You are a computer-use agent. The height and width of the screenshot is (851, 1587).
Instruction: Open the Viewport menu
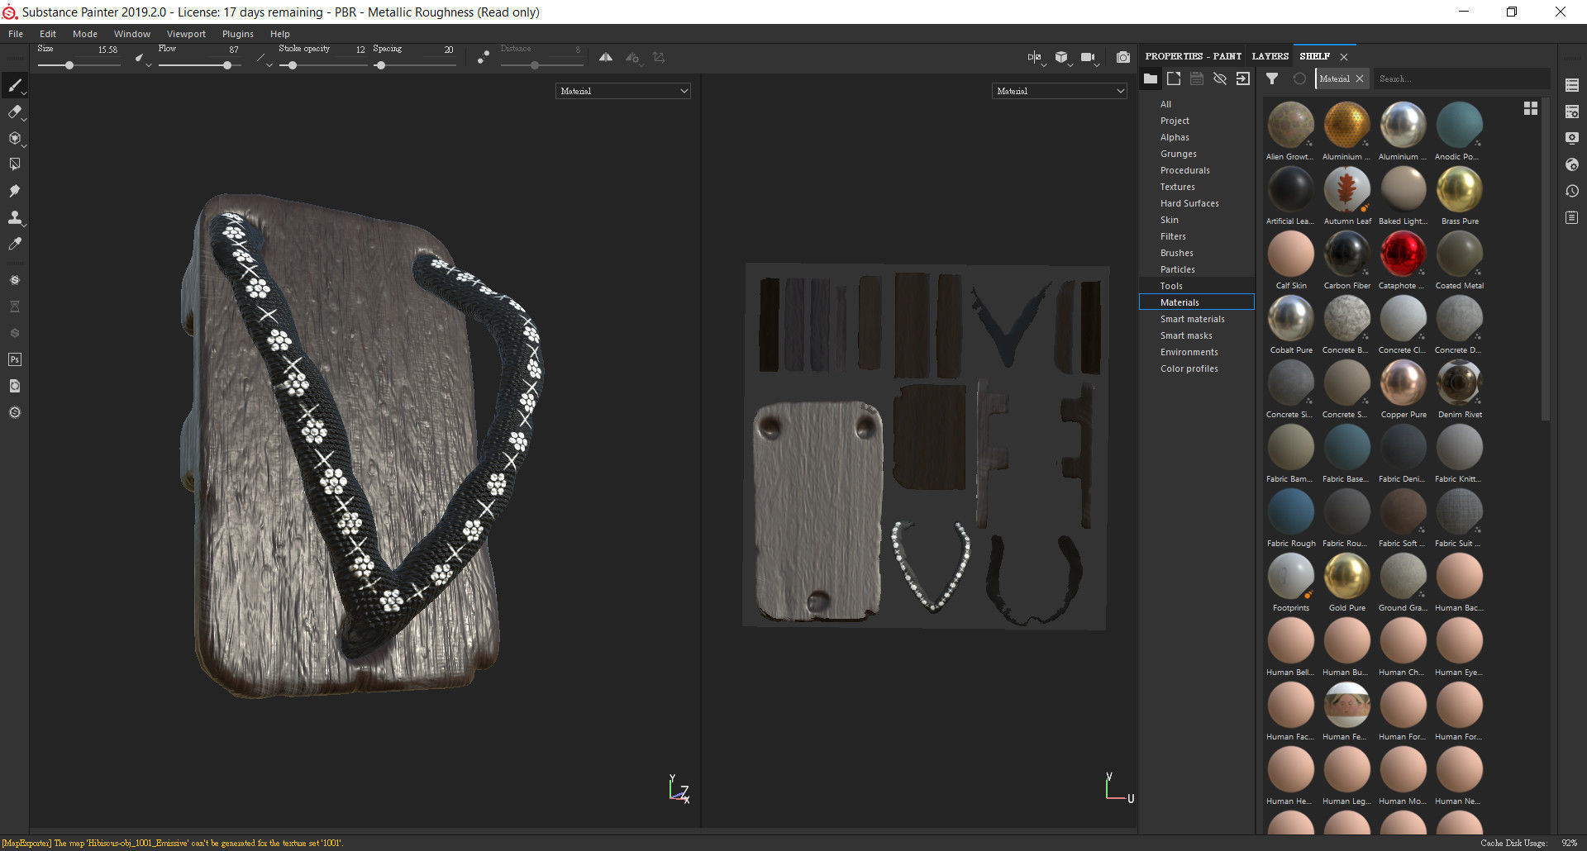point(186,34)
